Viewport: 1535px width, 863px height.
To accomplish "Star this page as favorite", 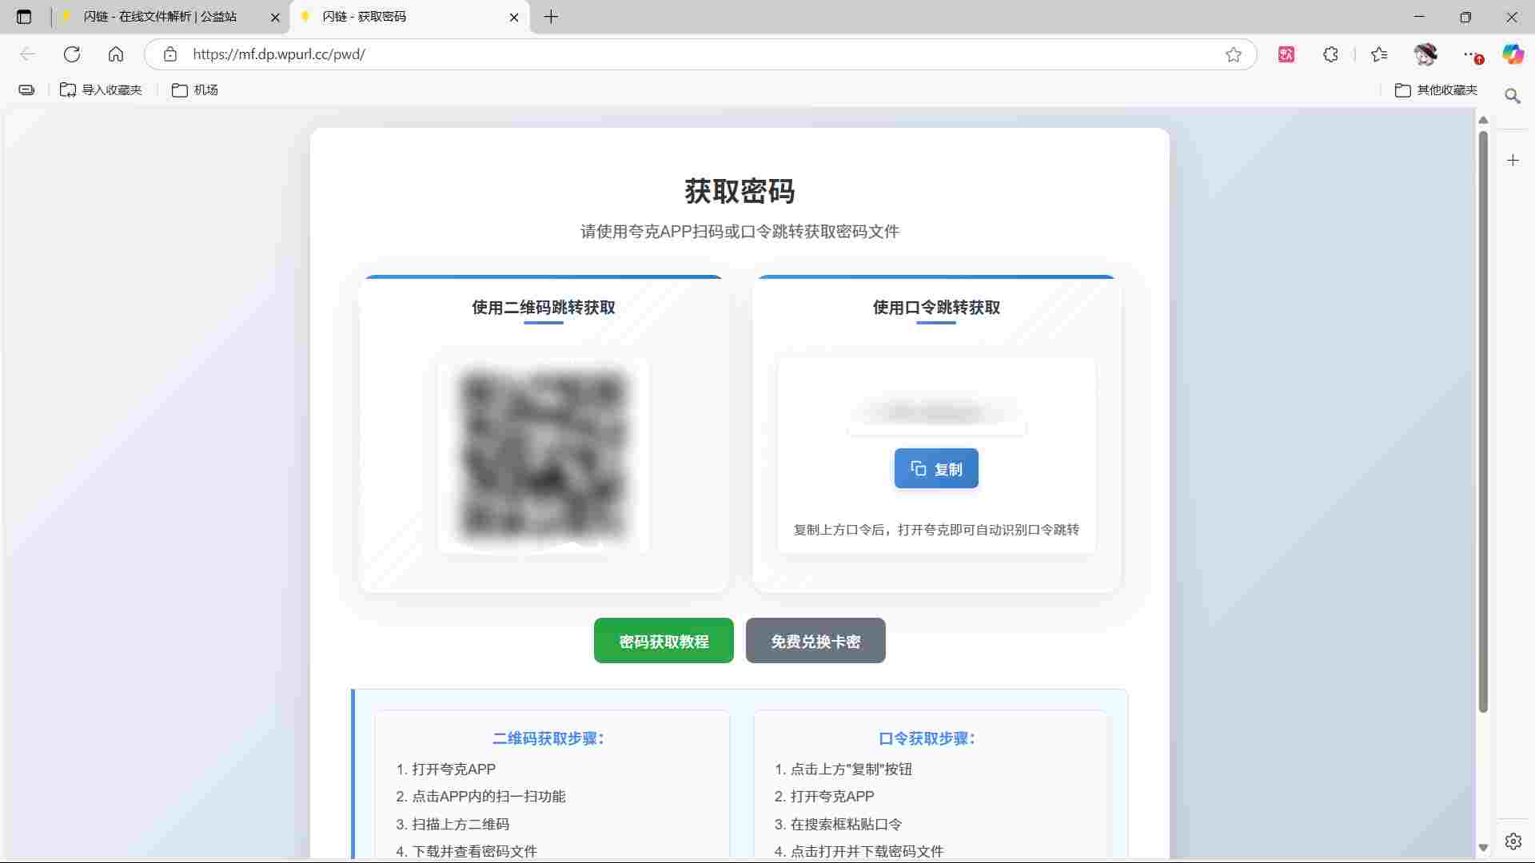I will (1233, 54).
